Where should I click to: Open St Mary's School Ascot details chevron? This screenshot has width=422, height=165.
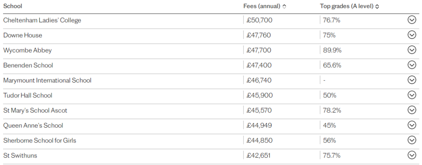(x=412, y=110)
